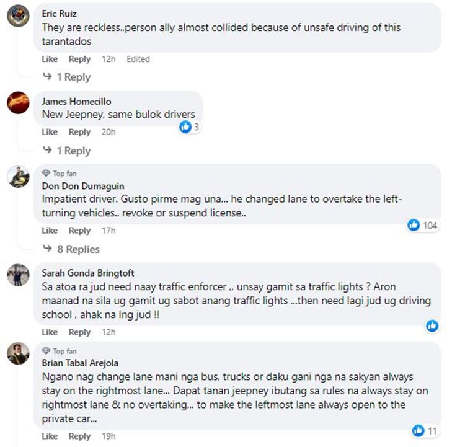The width and height of the screenshot is (465, 447).
Task: Click Brian Tabal Arejola's avatar
Action: pyautogui.click(x=17, y=353)
